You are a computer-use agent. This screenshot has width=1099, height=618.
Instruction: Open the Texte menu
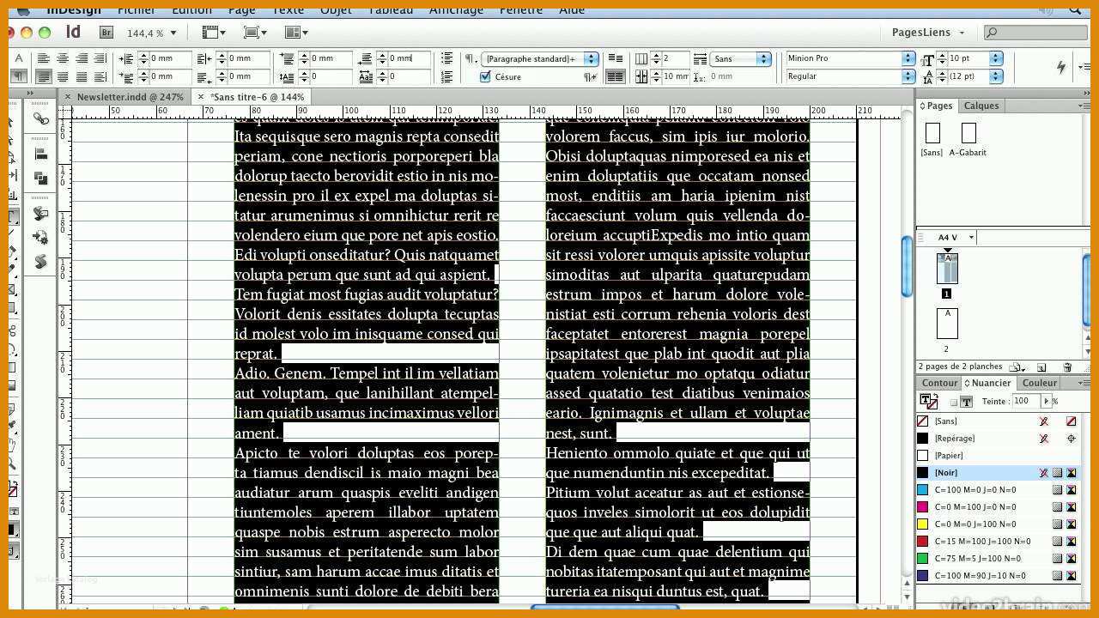pos(288,9)
